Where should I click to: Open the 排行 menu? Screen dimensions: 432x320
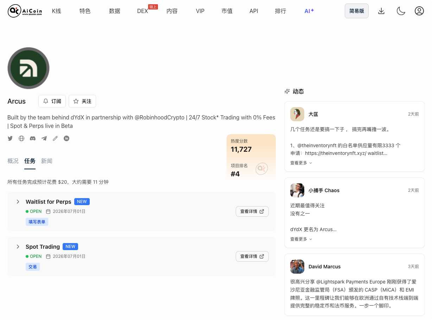click(280, 11)
